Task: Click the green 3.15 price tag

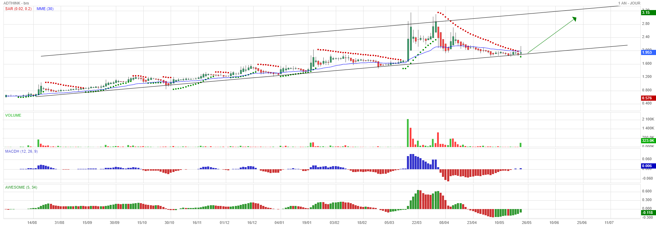Action: (648, 12)
